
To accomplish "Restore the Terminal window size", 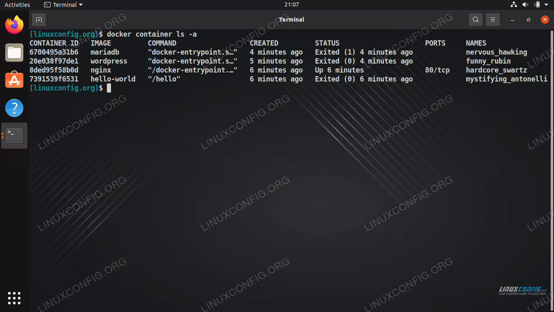I will [x=529, y=20].
